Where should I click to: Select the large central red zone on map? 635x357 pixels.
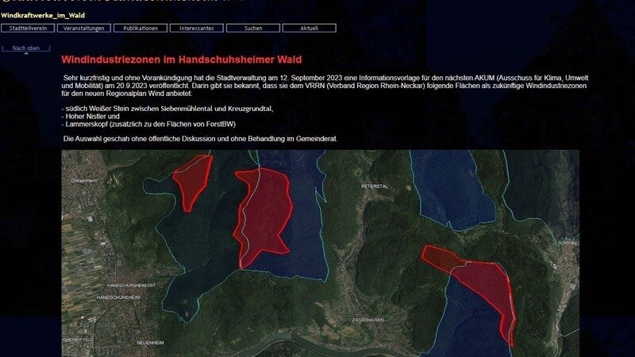point(264,216)
